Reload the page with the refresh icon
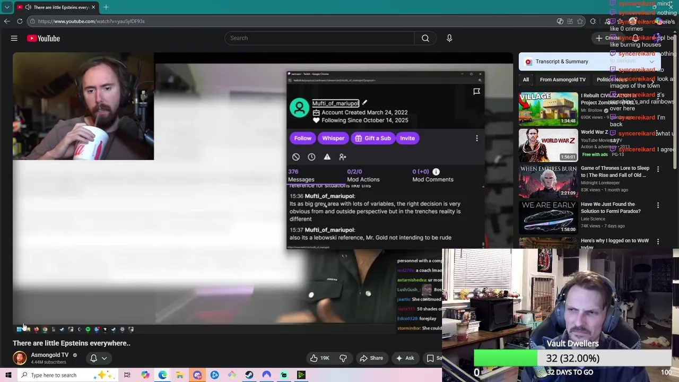This screenshot has width=679, height=382. tap(20, 21)
